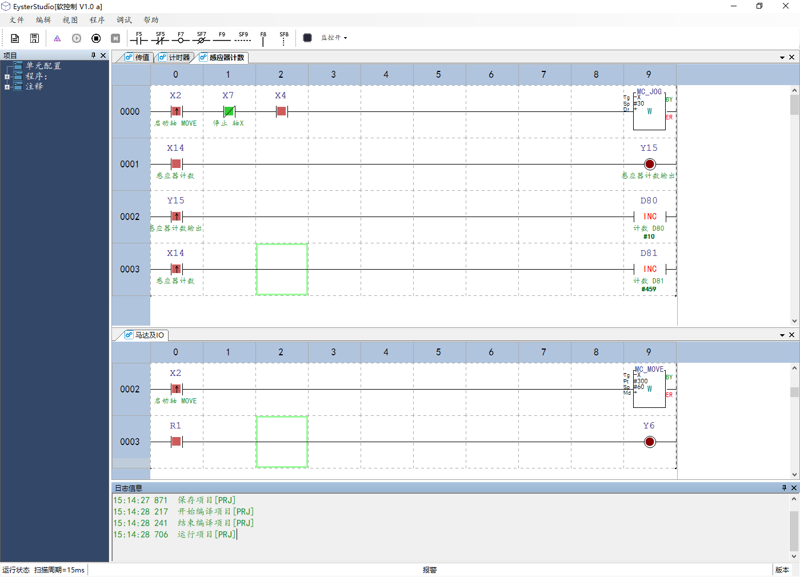
Task: Switch to the 计时器 tab
Action: 175,58
